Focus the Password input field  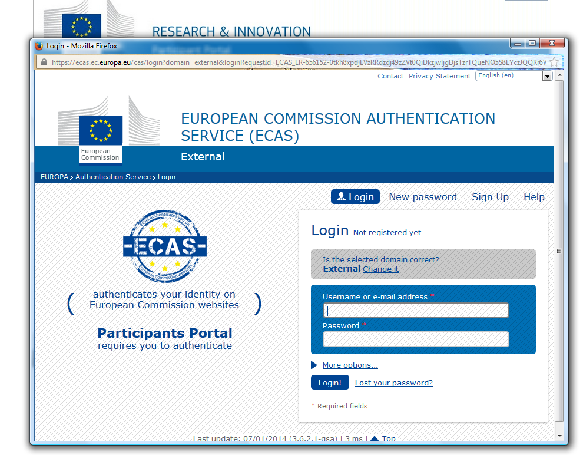416,339
